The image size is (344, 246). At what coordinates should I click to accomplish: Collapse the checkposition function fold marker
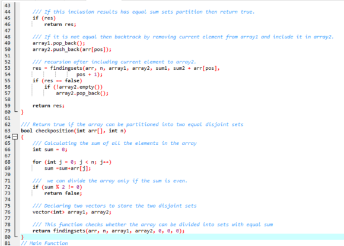click(15, 137)
